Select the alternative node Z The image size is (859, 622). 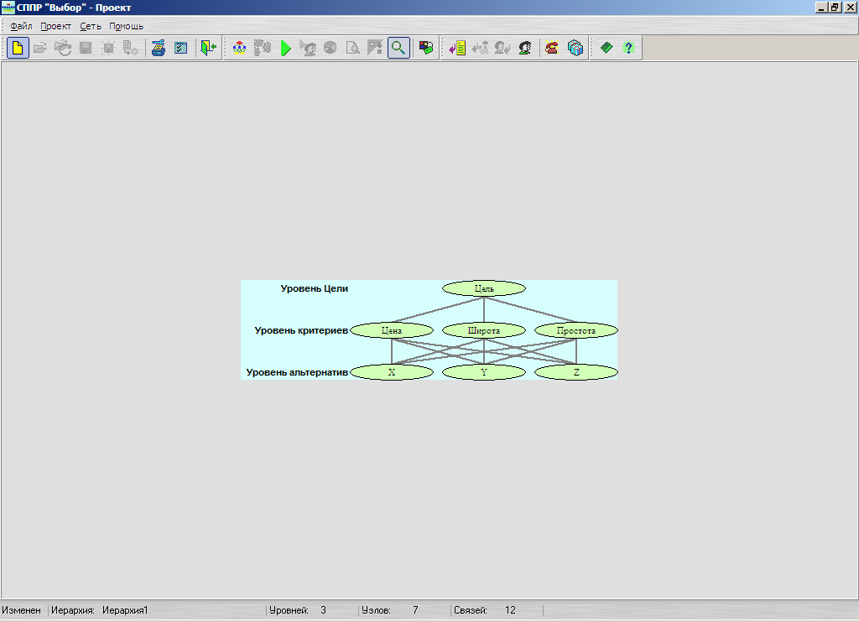pyautogui.click(x=575, y=372)
